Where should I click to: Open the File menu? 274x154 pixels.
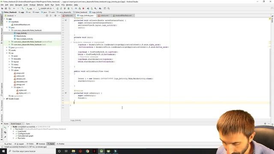pyautogui.click(x=2, y=5)
